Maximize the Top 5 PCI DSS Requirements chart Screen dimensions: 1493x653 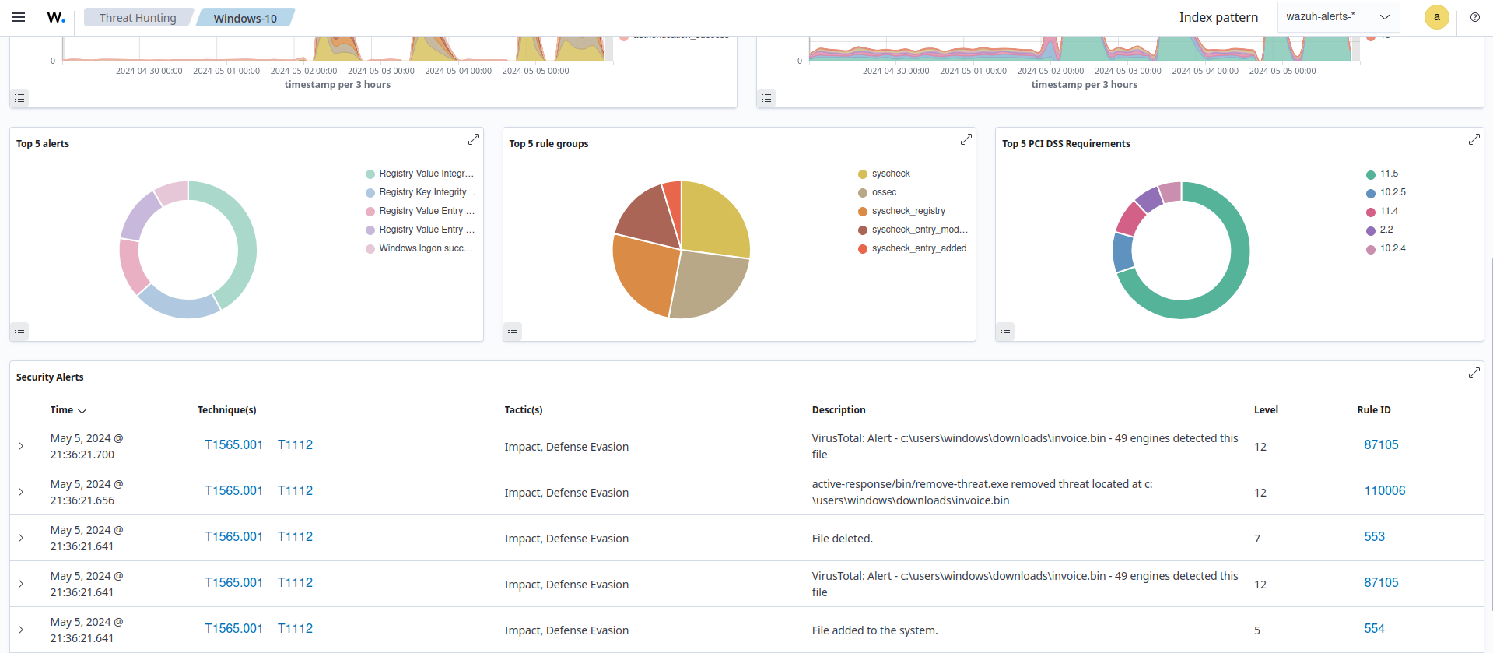point(1474,139)
